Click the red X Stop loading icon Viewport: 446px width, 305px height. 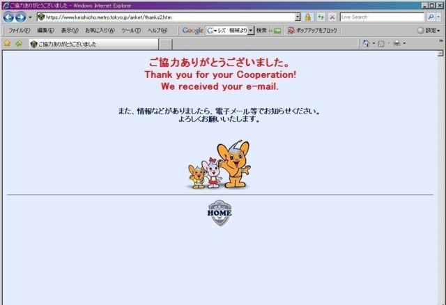tap(332, 17)
